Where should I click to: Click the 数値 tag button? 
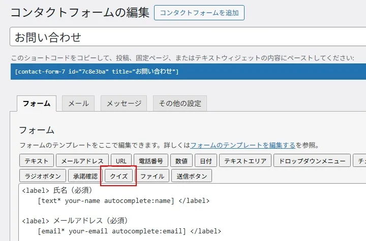point(181,161)
